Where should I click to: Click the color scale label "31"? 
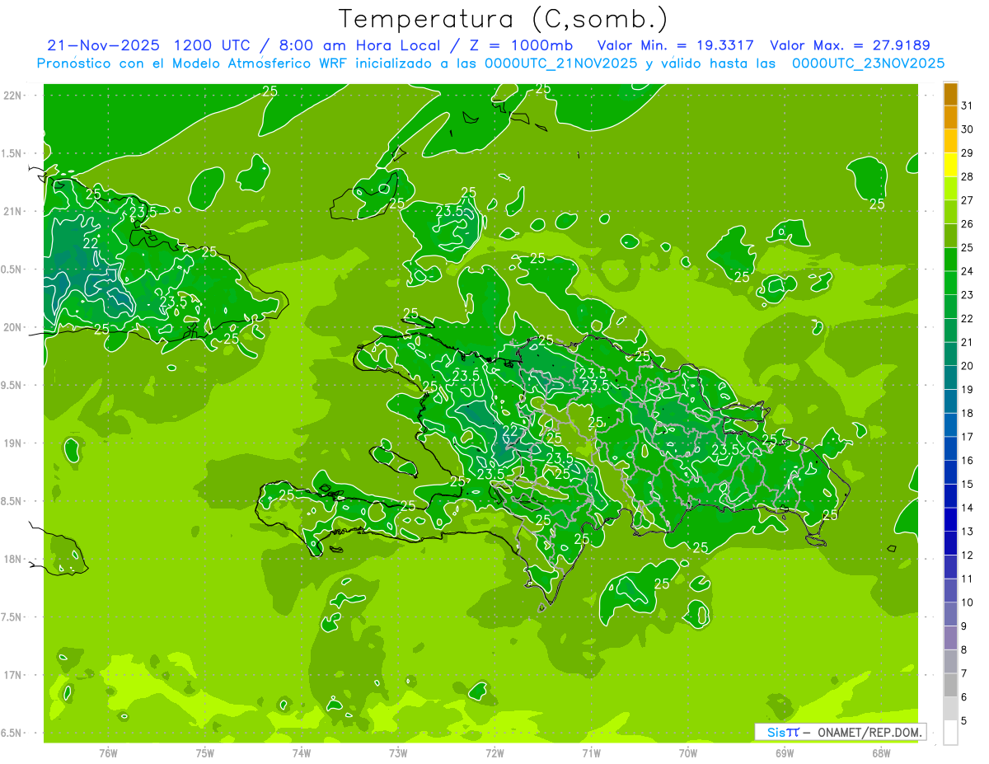[968, 105]
